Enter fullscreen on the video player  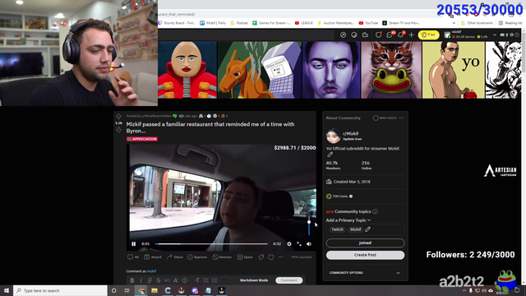(299, 244)
